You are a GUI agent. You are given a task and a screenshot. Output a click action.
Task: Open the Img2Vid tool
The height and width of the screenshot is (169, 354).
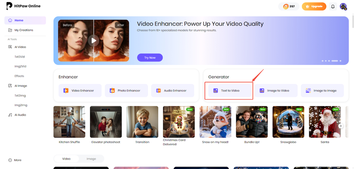pos(20,67)
